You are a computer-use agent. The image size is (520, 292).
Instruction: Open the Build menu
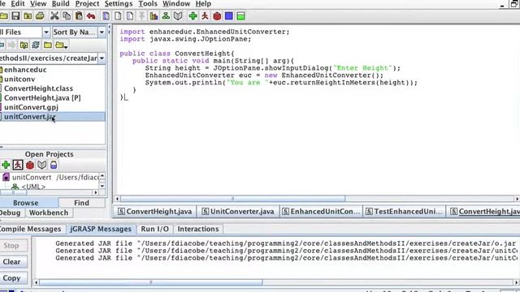pos(61,3)
